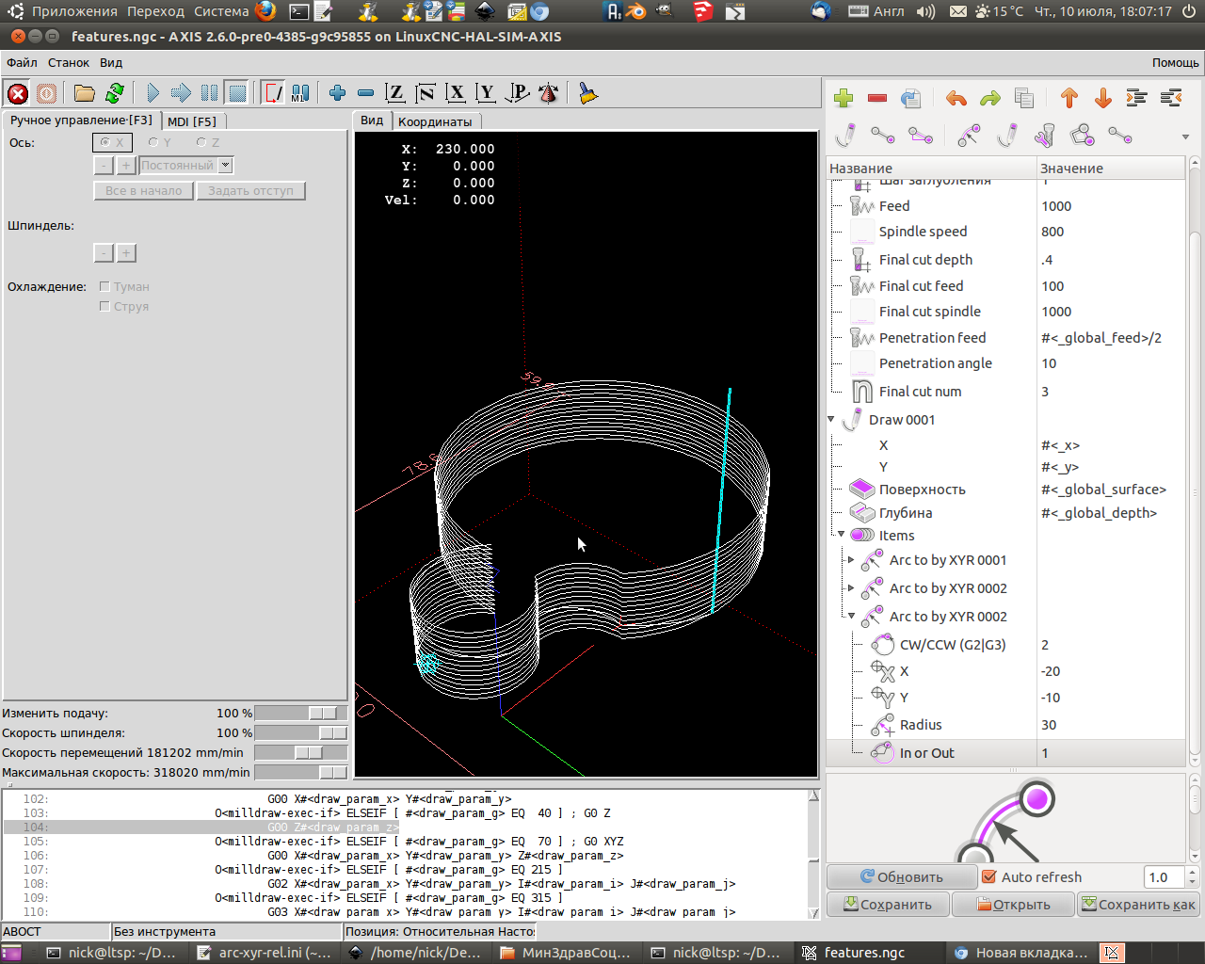Collapse the Draw 0001 tree node
Viewport: 1205px width, 964px height.
[831, 420]
